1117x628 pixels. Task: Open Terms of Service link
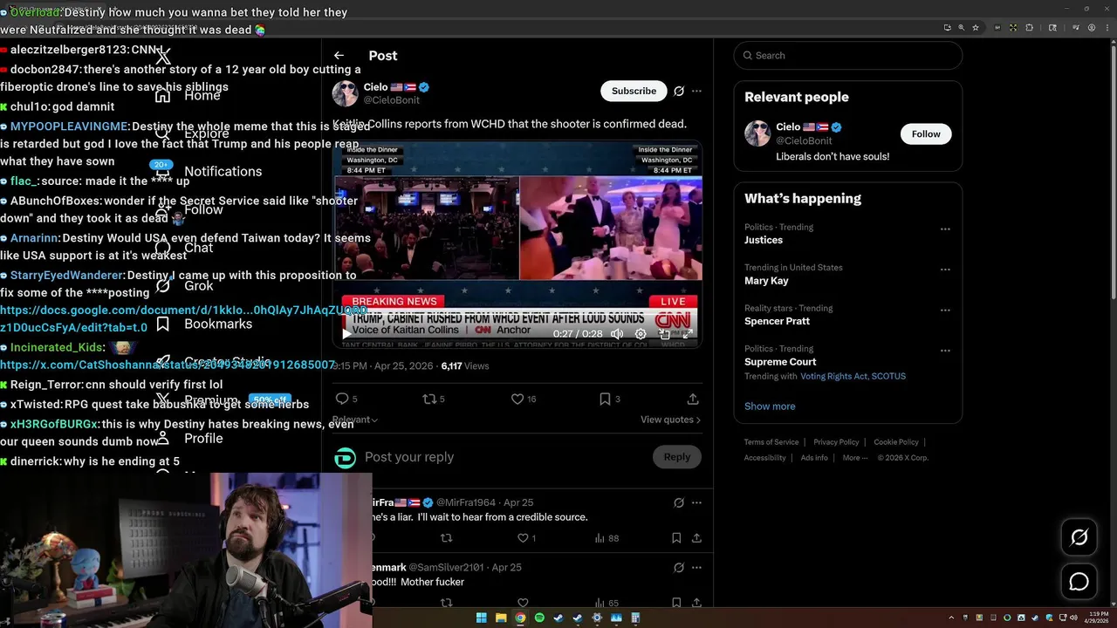(x=771, y=442)
